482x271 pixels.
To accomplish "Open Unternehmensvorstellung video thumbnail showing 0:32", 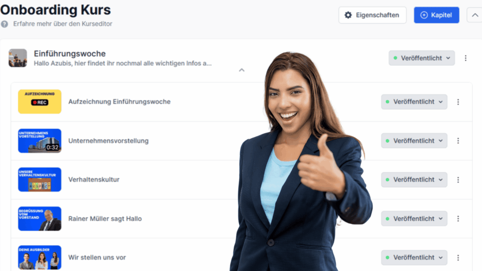I will pos(40,141).
